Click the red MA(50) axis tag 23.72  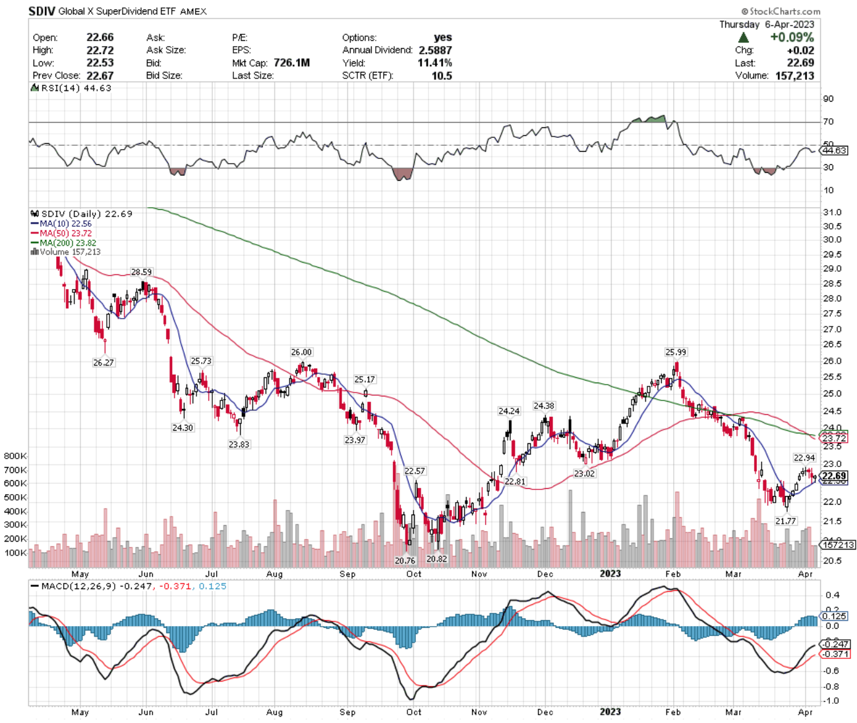(x=835, y=438)
